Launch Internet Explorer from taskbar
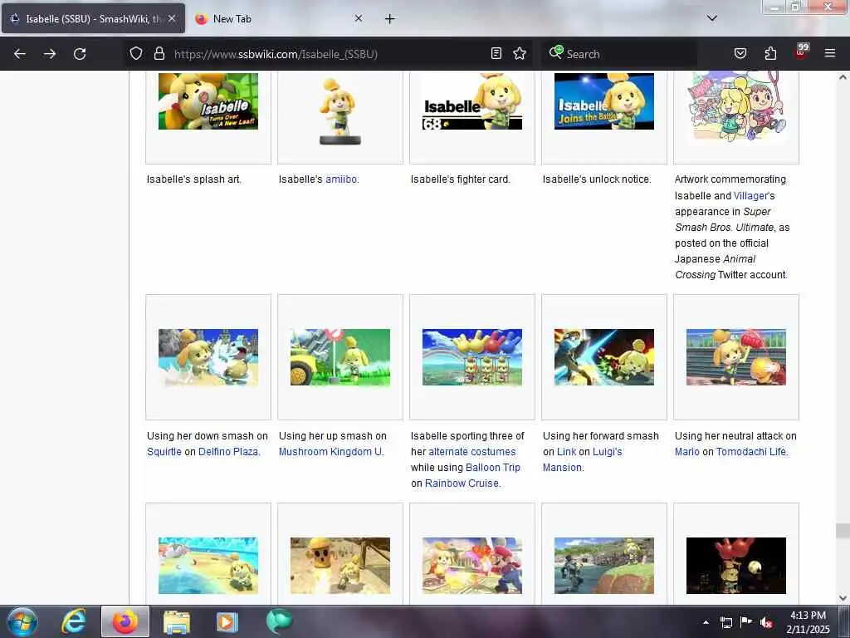The width and height of the screenshot is (850, 638). (74, 621)
